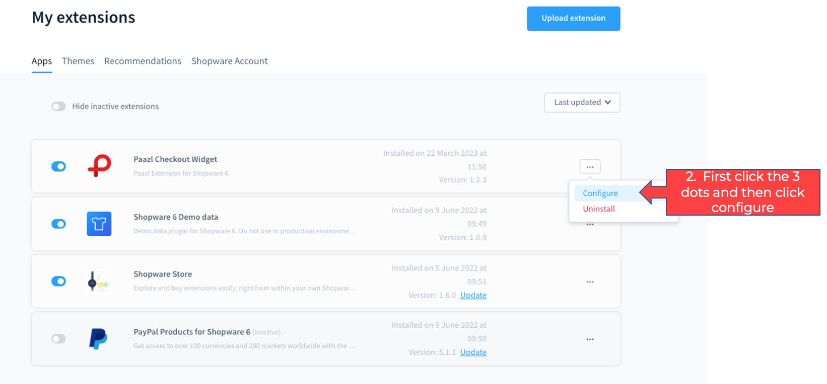Click the PayPal Products logo icon
Viewport: 827px width, 384px height.
pos(99,338)
